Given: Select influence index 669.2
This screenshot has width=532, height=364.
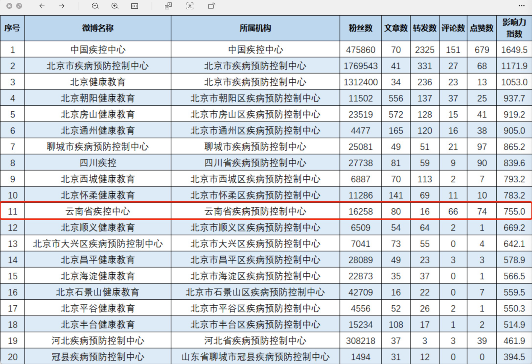Looking at the screenshot, I should pos(514,228).
